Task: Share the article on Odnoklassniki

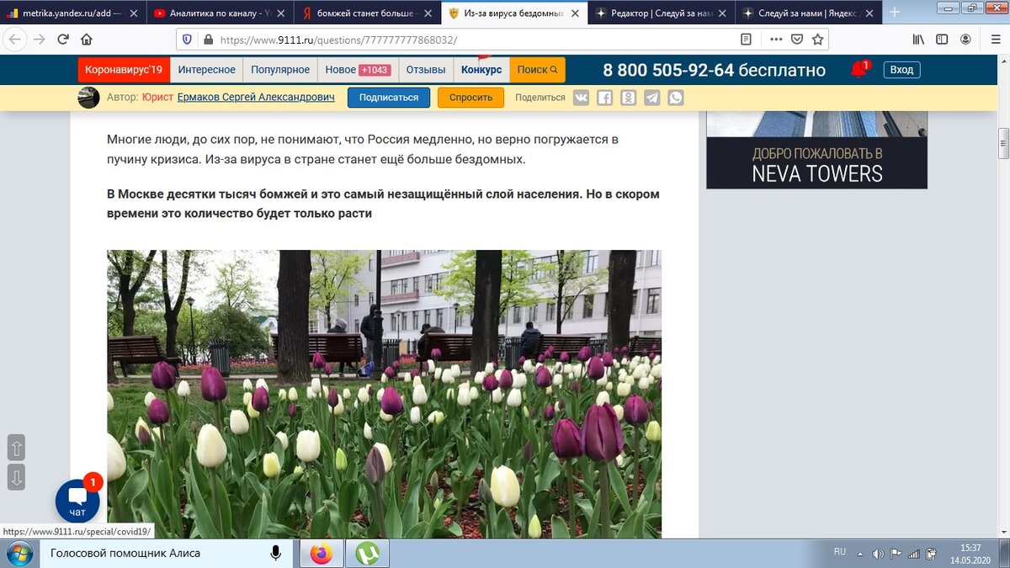Action: 628,98
